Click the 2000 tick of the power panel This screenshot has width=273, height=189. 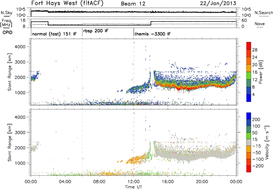20,77
